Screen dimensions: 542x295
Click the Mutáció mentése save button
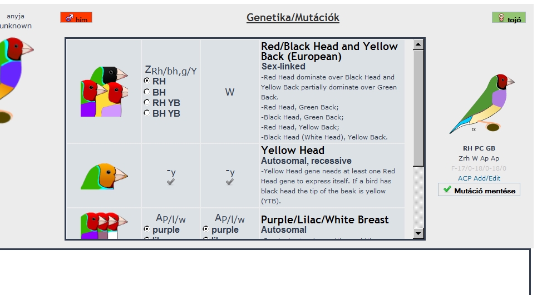click(x=479, y=190)
